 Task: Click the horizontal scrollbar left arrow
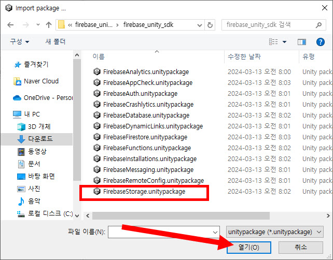(88, 216)
